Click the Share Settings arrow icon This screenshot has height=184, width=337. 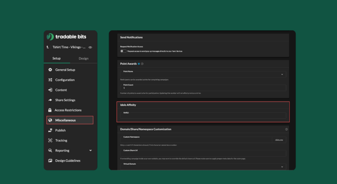coord(50,100)
